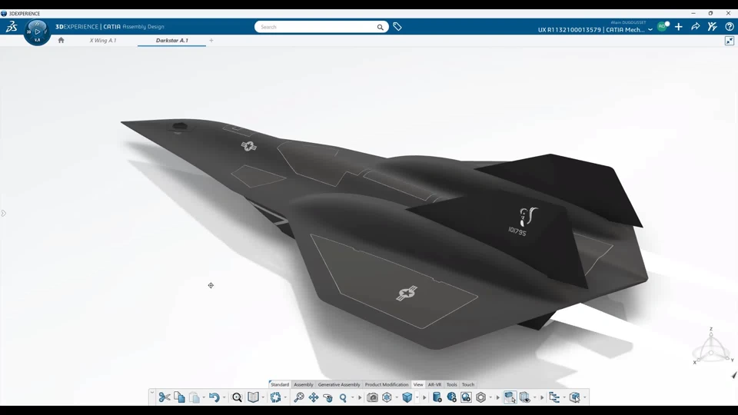Click the camera capture icon
Viewport: 738px width, 415px height.
click(x=372, y=397)
